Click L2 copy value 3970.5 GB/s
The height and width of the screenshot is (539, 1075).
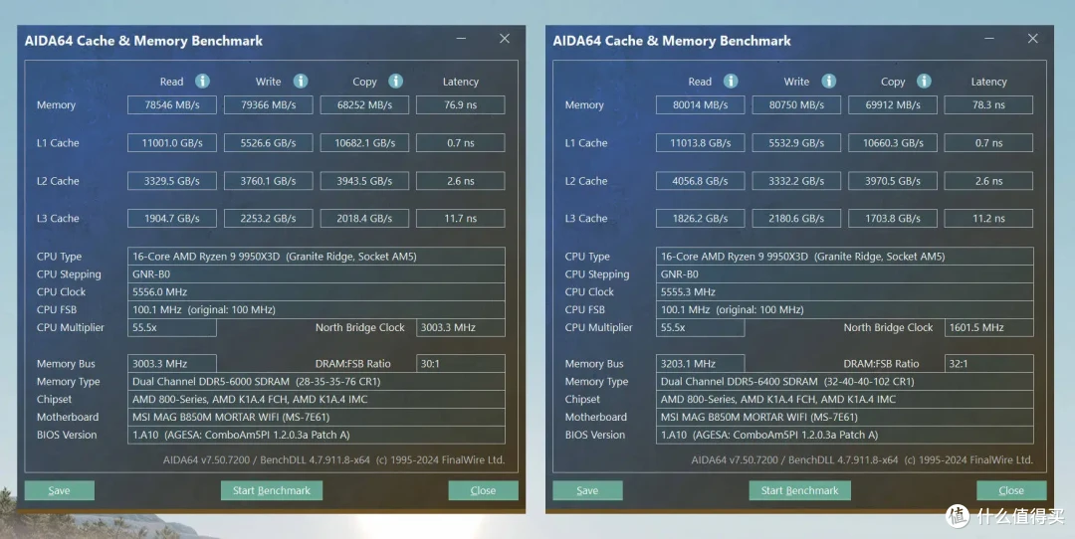(x=893, y=181)
